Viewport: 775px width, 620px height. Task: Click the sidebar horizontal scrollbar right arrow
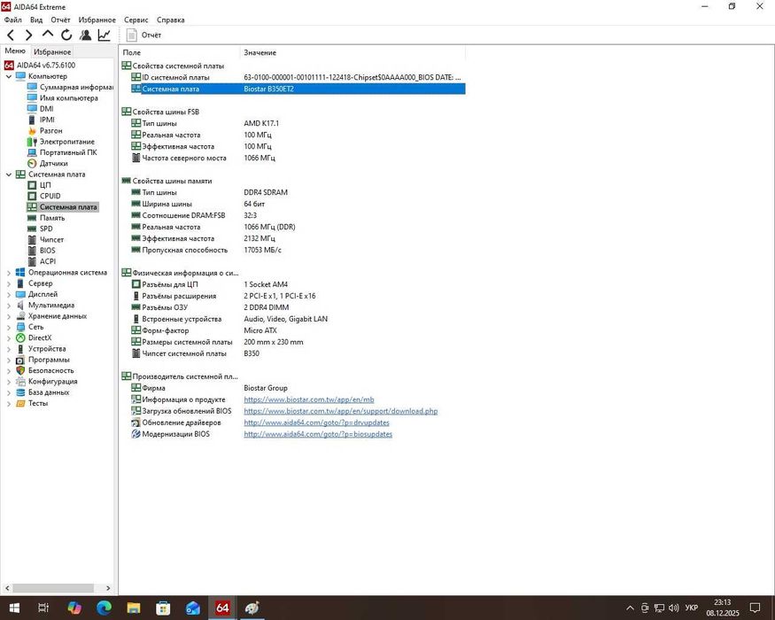click(108, 588)
